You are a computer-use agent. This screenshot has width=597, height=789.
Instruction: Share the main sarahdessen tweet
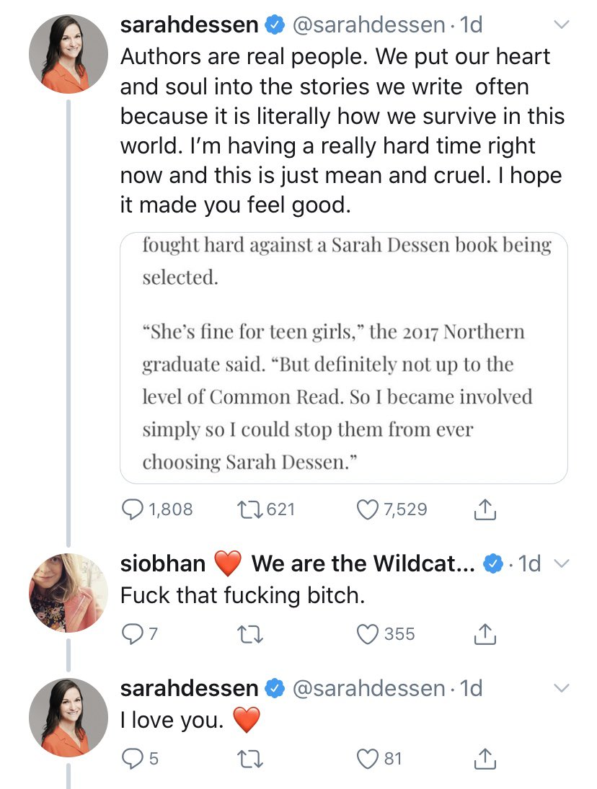tap(485, 509)
